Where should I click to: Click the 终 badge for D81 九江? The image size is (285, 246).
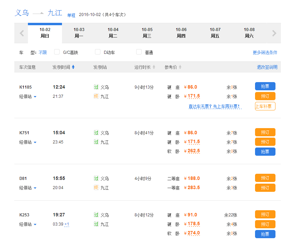96,187
